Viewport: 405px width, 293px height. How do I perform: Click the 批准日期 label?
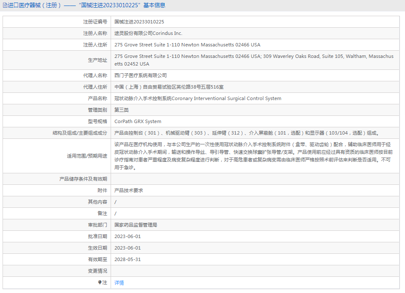coord(97,237)
